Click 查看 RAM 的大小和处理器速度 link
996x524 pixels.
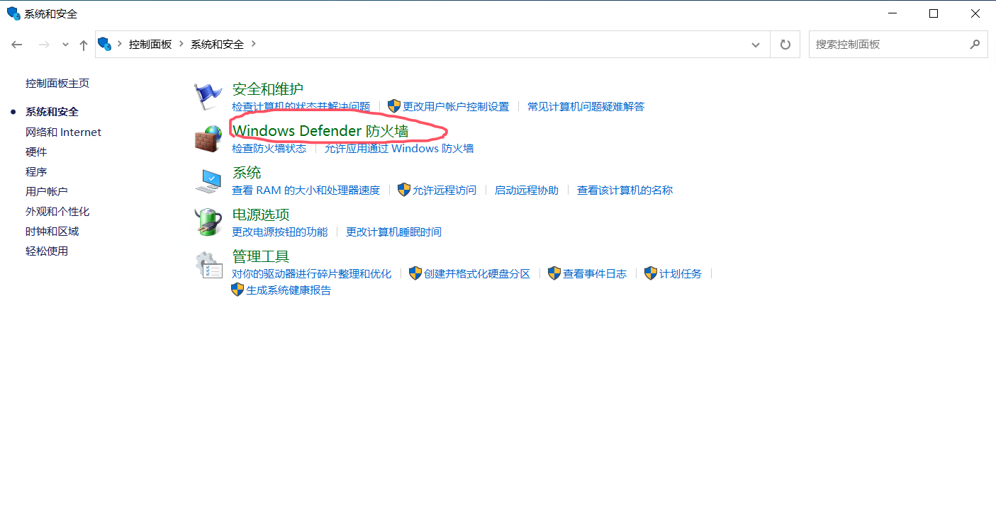(x=306, y=190)
